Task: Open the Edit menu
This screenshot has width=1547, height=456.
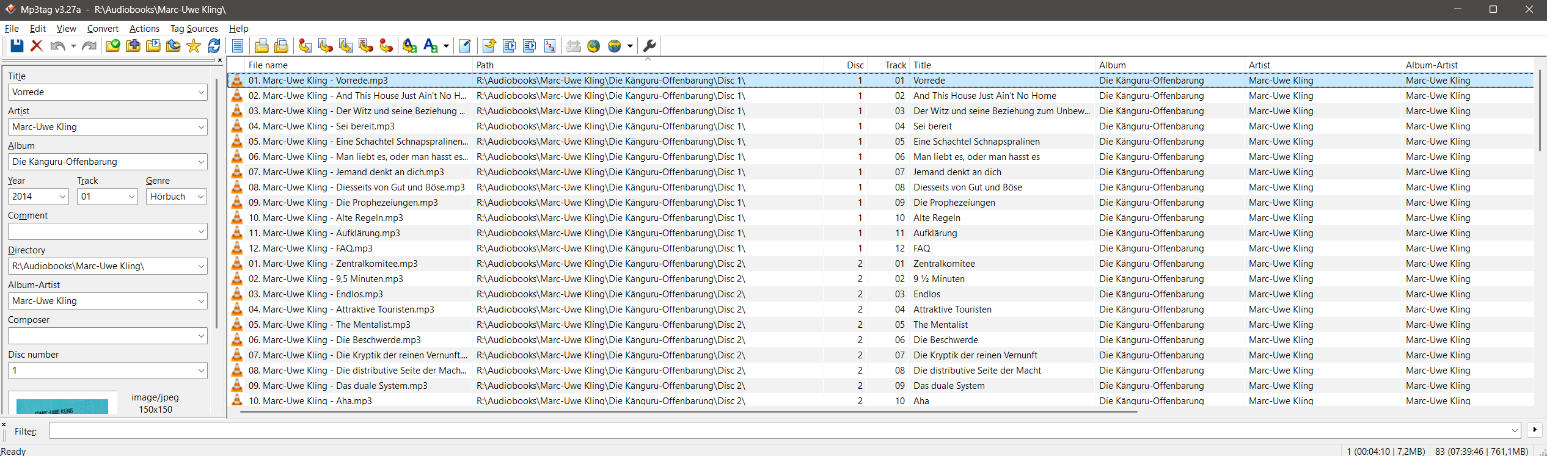Action: (x=38, y=29)
